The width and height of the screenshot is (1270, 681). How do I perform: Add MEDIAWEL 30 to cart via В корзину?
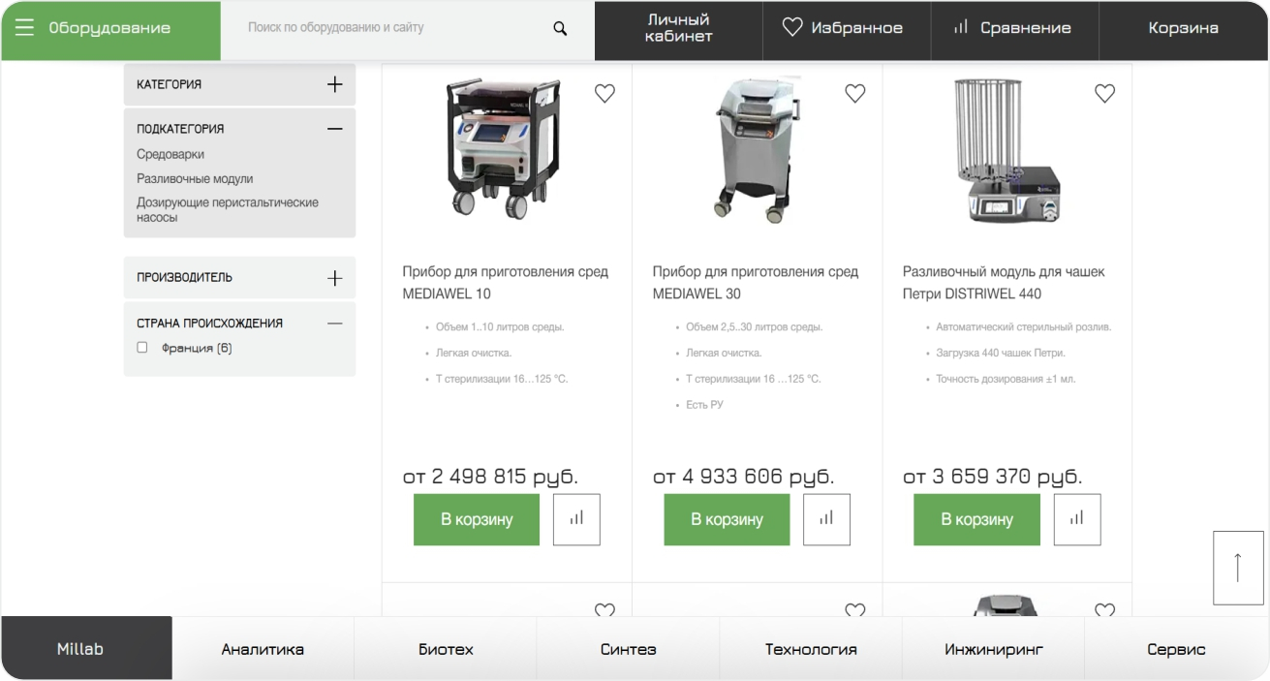click(727, 519)
